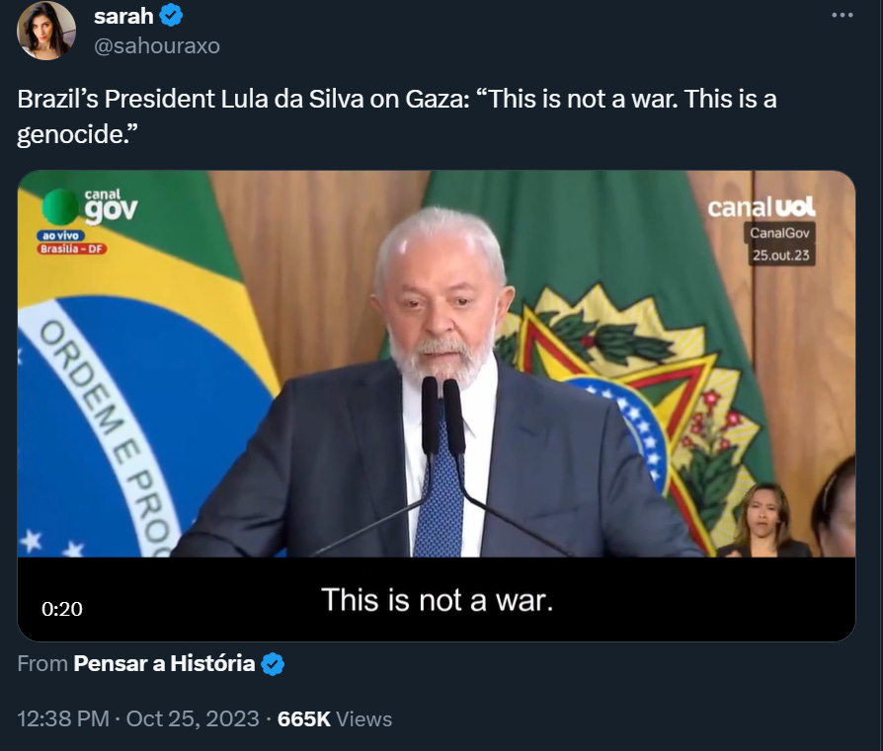This screenshot has height=751, width=883.
Task: View the 665K Views count
Action: click(335, 719)
